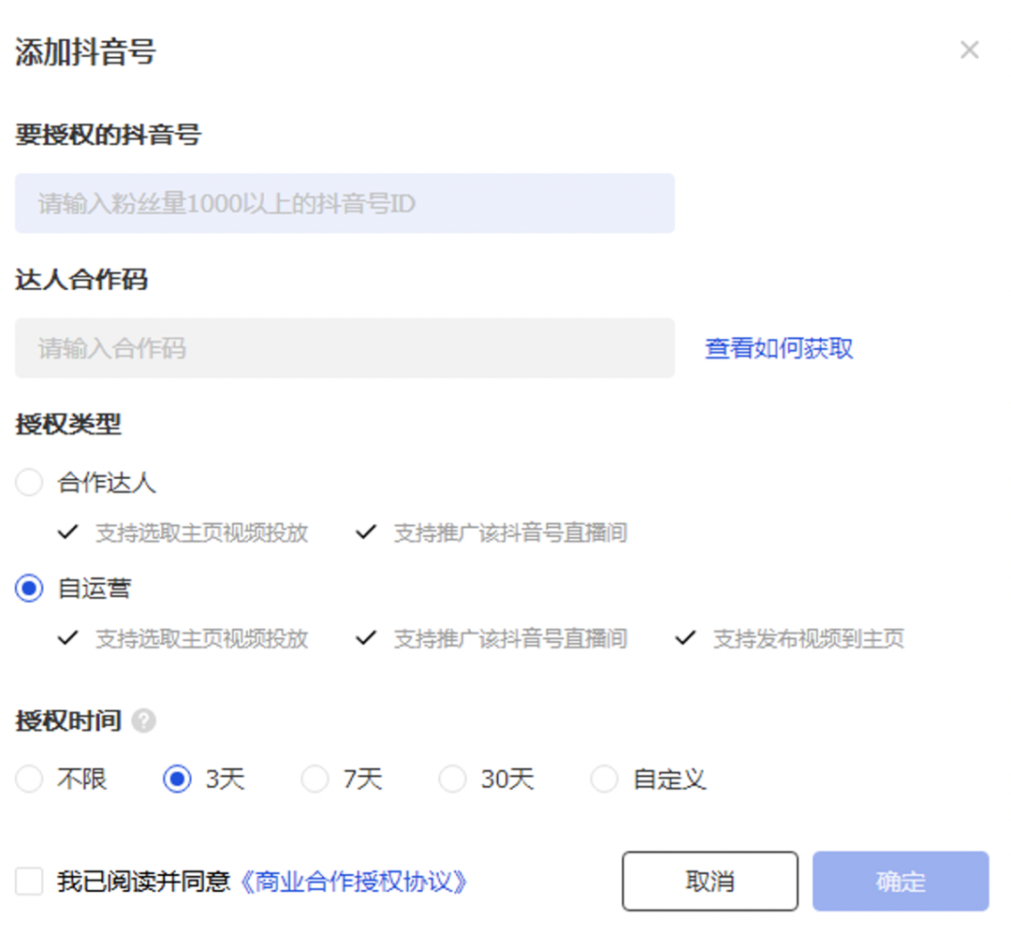
Task: Click 支持选取主页视频投放 text under 合作达人
Action: pyautogui.click(x=202, y=532)
